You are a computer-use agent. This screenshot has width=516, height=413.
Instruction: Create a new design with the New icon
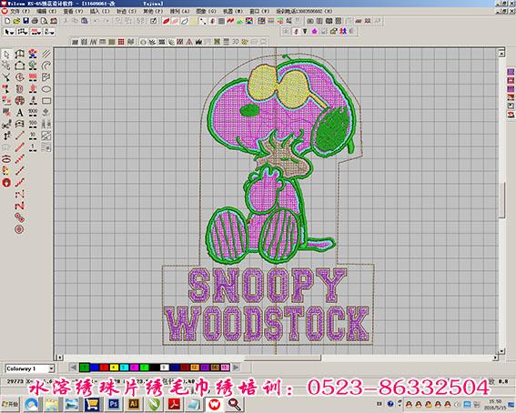coord(7,21)
